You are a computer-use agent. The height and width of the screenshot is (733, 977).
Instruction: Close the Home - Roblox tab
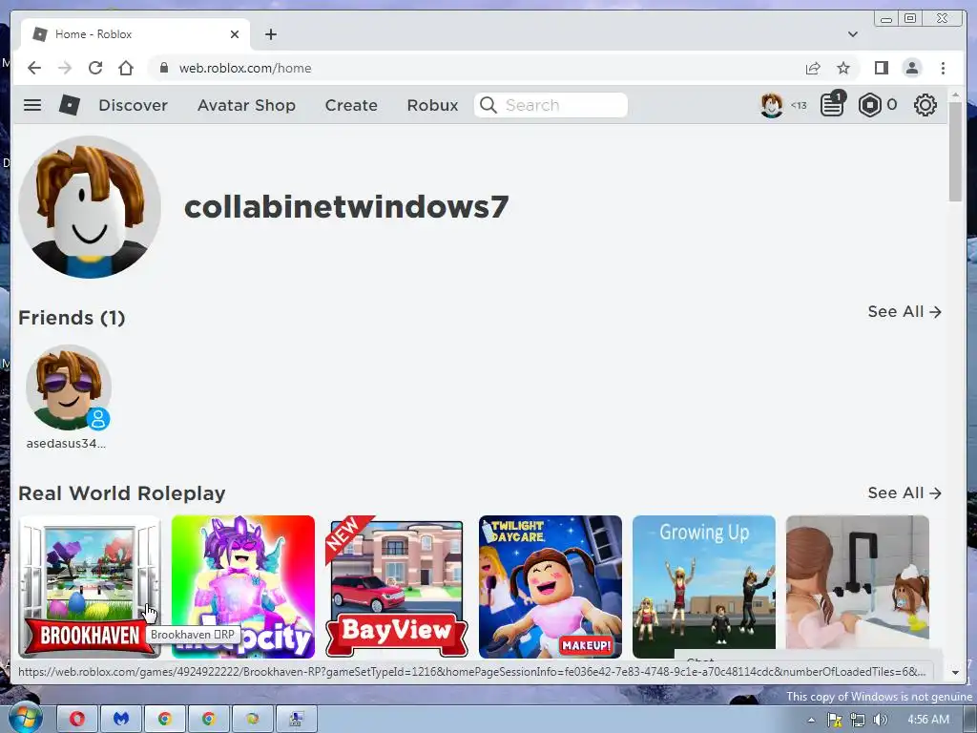point(235,34)
